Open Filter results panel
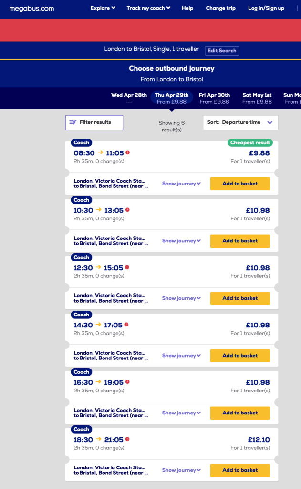The height and width of the screenshot is (489, 301). 94,122
